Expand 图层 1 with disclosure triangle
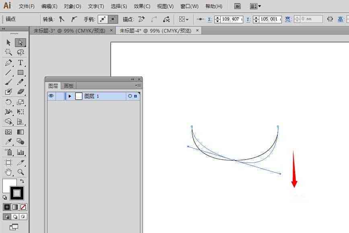 [70, 96]
